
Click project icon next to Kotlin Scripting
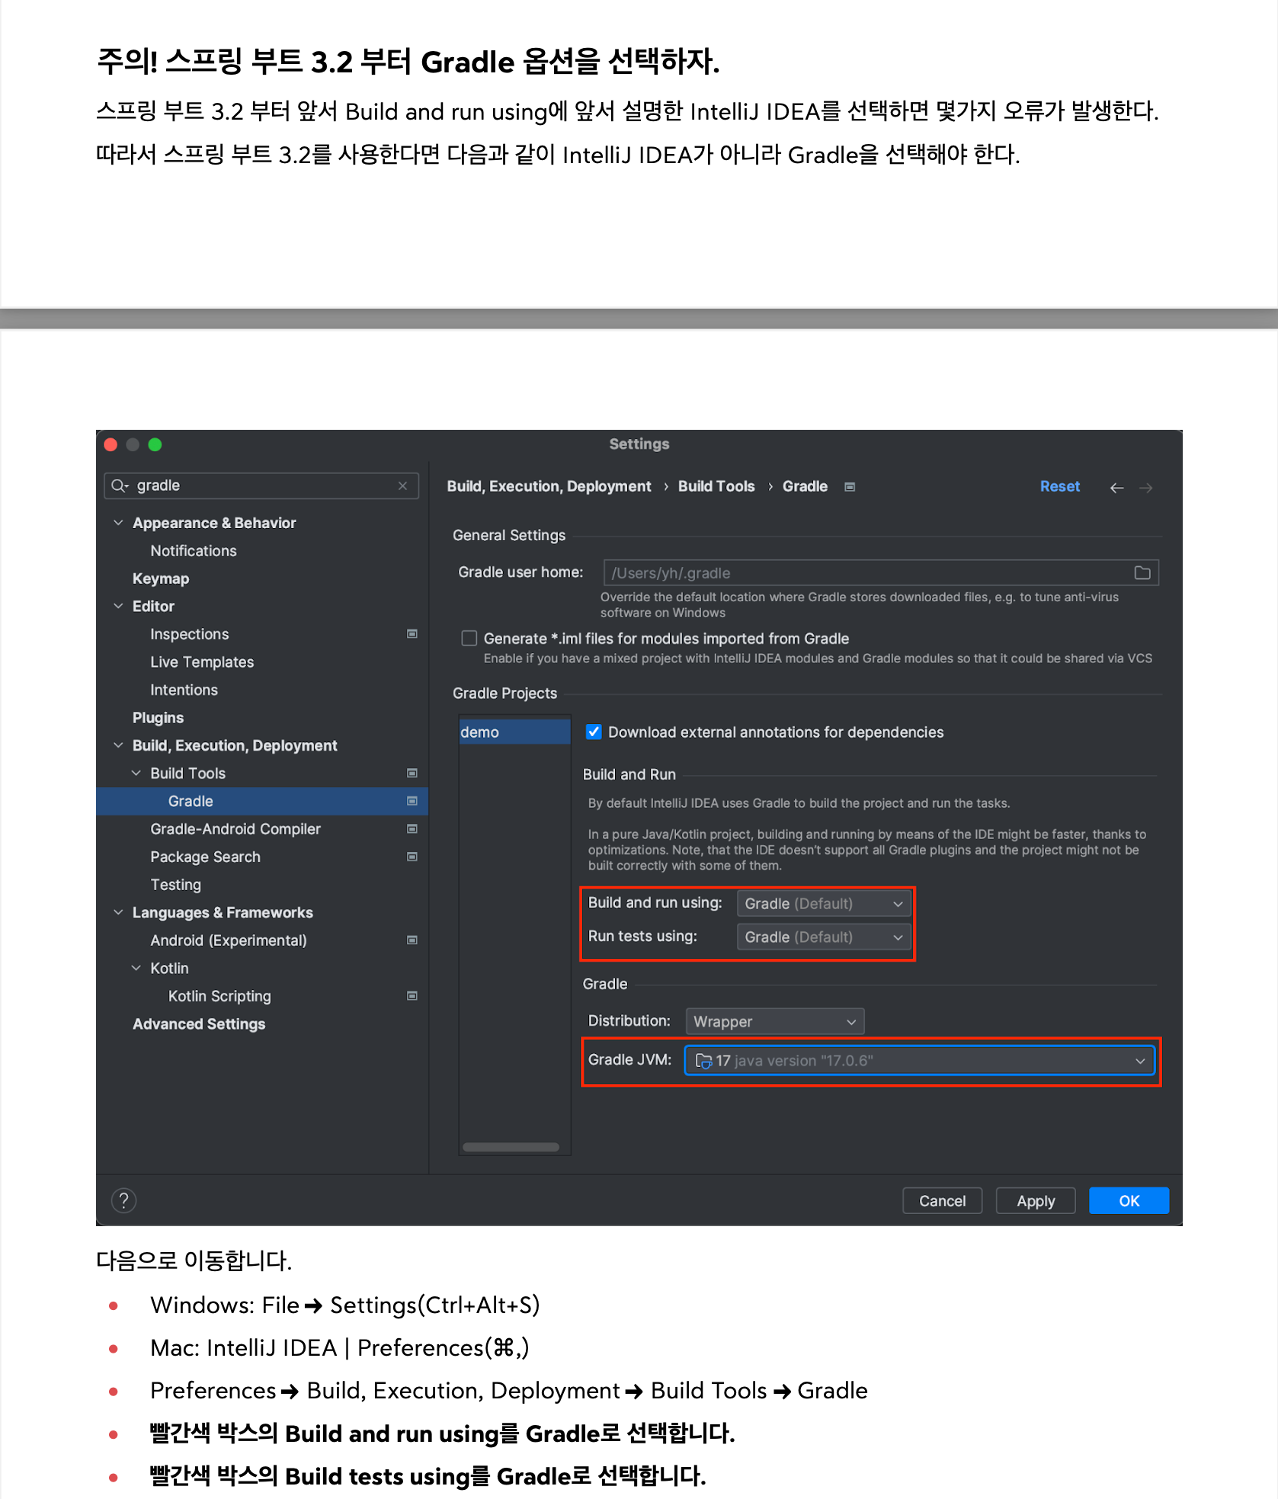tap(412, 996)
